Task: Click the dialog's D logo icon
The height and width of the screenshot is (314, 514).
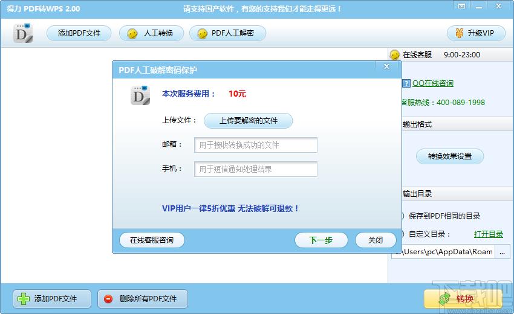Action: pyautogui.click(x=140, y=95)
